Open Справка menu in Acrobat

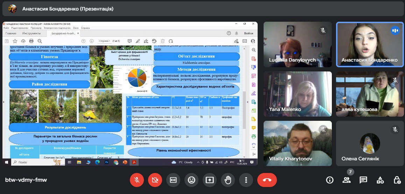pos(85,28)
